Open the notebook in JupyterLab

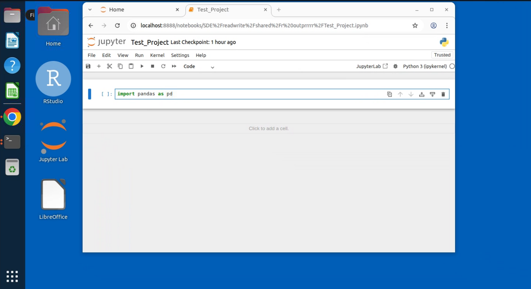point(372,66)
